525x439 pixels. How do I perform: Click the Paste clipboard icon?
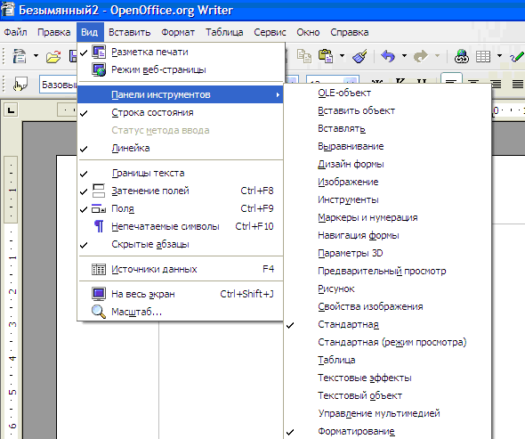click(326, 56)
